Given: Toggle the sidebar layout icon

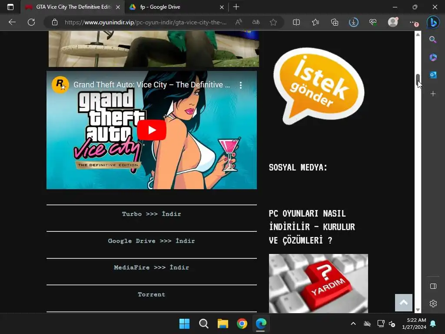Looking at the screenshot, I should (x=433, y=286).
